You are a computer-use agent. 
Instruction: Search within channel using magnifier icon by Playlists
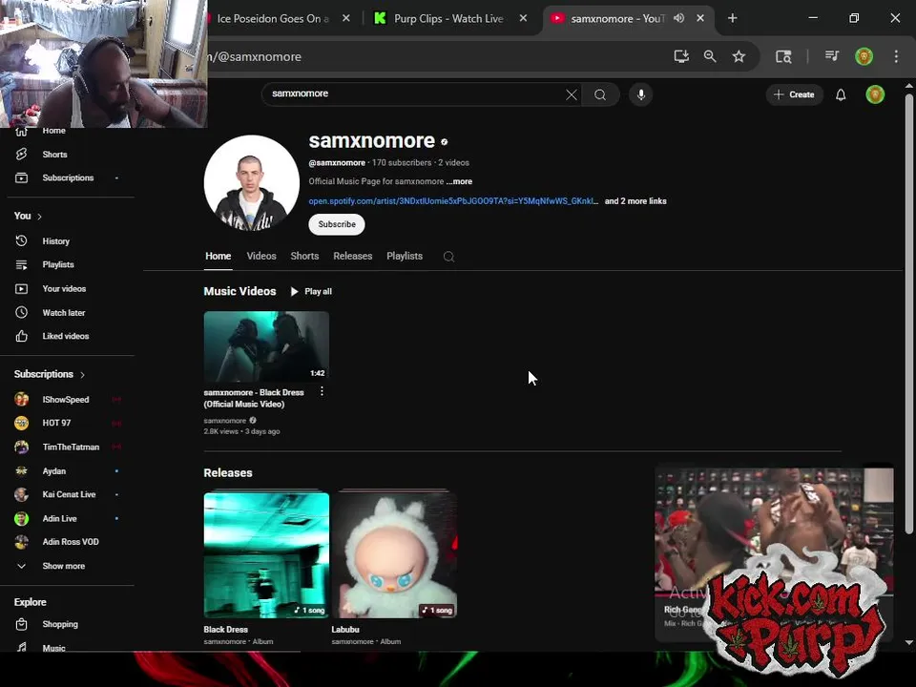point(448,257)
